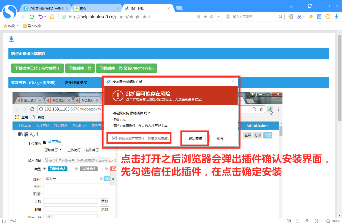This screenshot has width=342, height=224.
Task: Check the trust this extension file checkbox
Action: tap(114, 138)
